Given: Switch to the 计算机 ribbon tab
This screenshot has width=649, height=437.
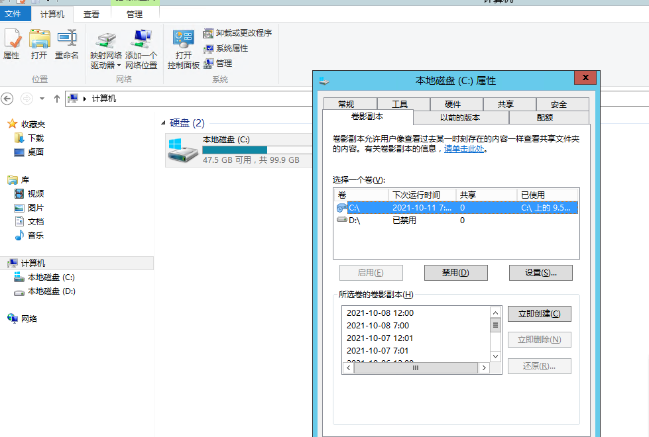Looking at the screenshot, I should 52,14.
